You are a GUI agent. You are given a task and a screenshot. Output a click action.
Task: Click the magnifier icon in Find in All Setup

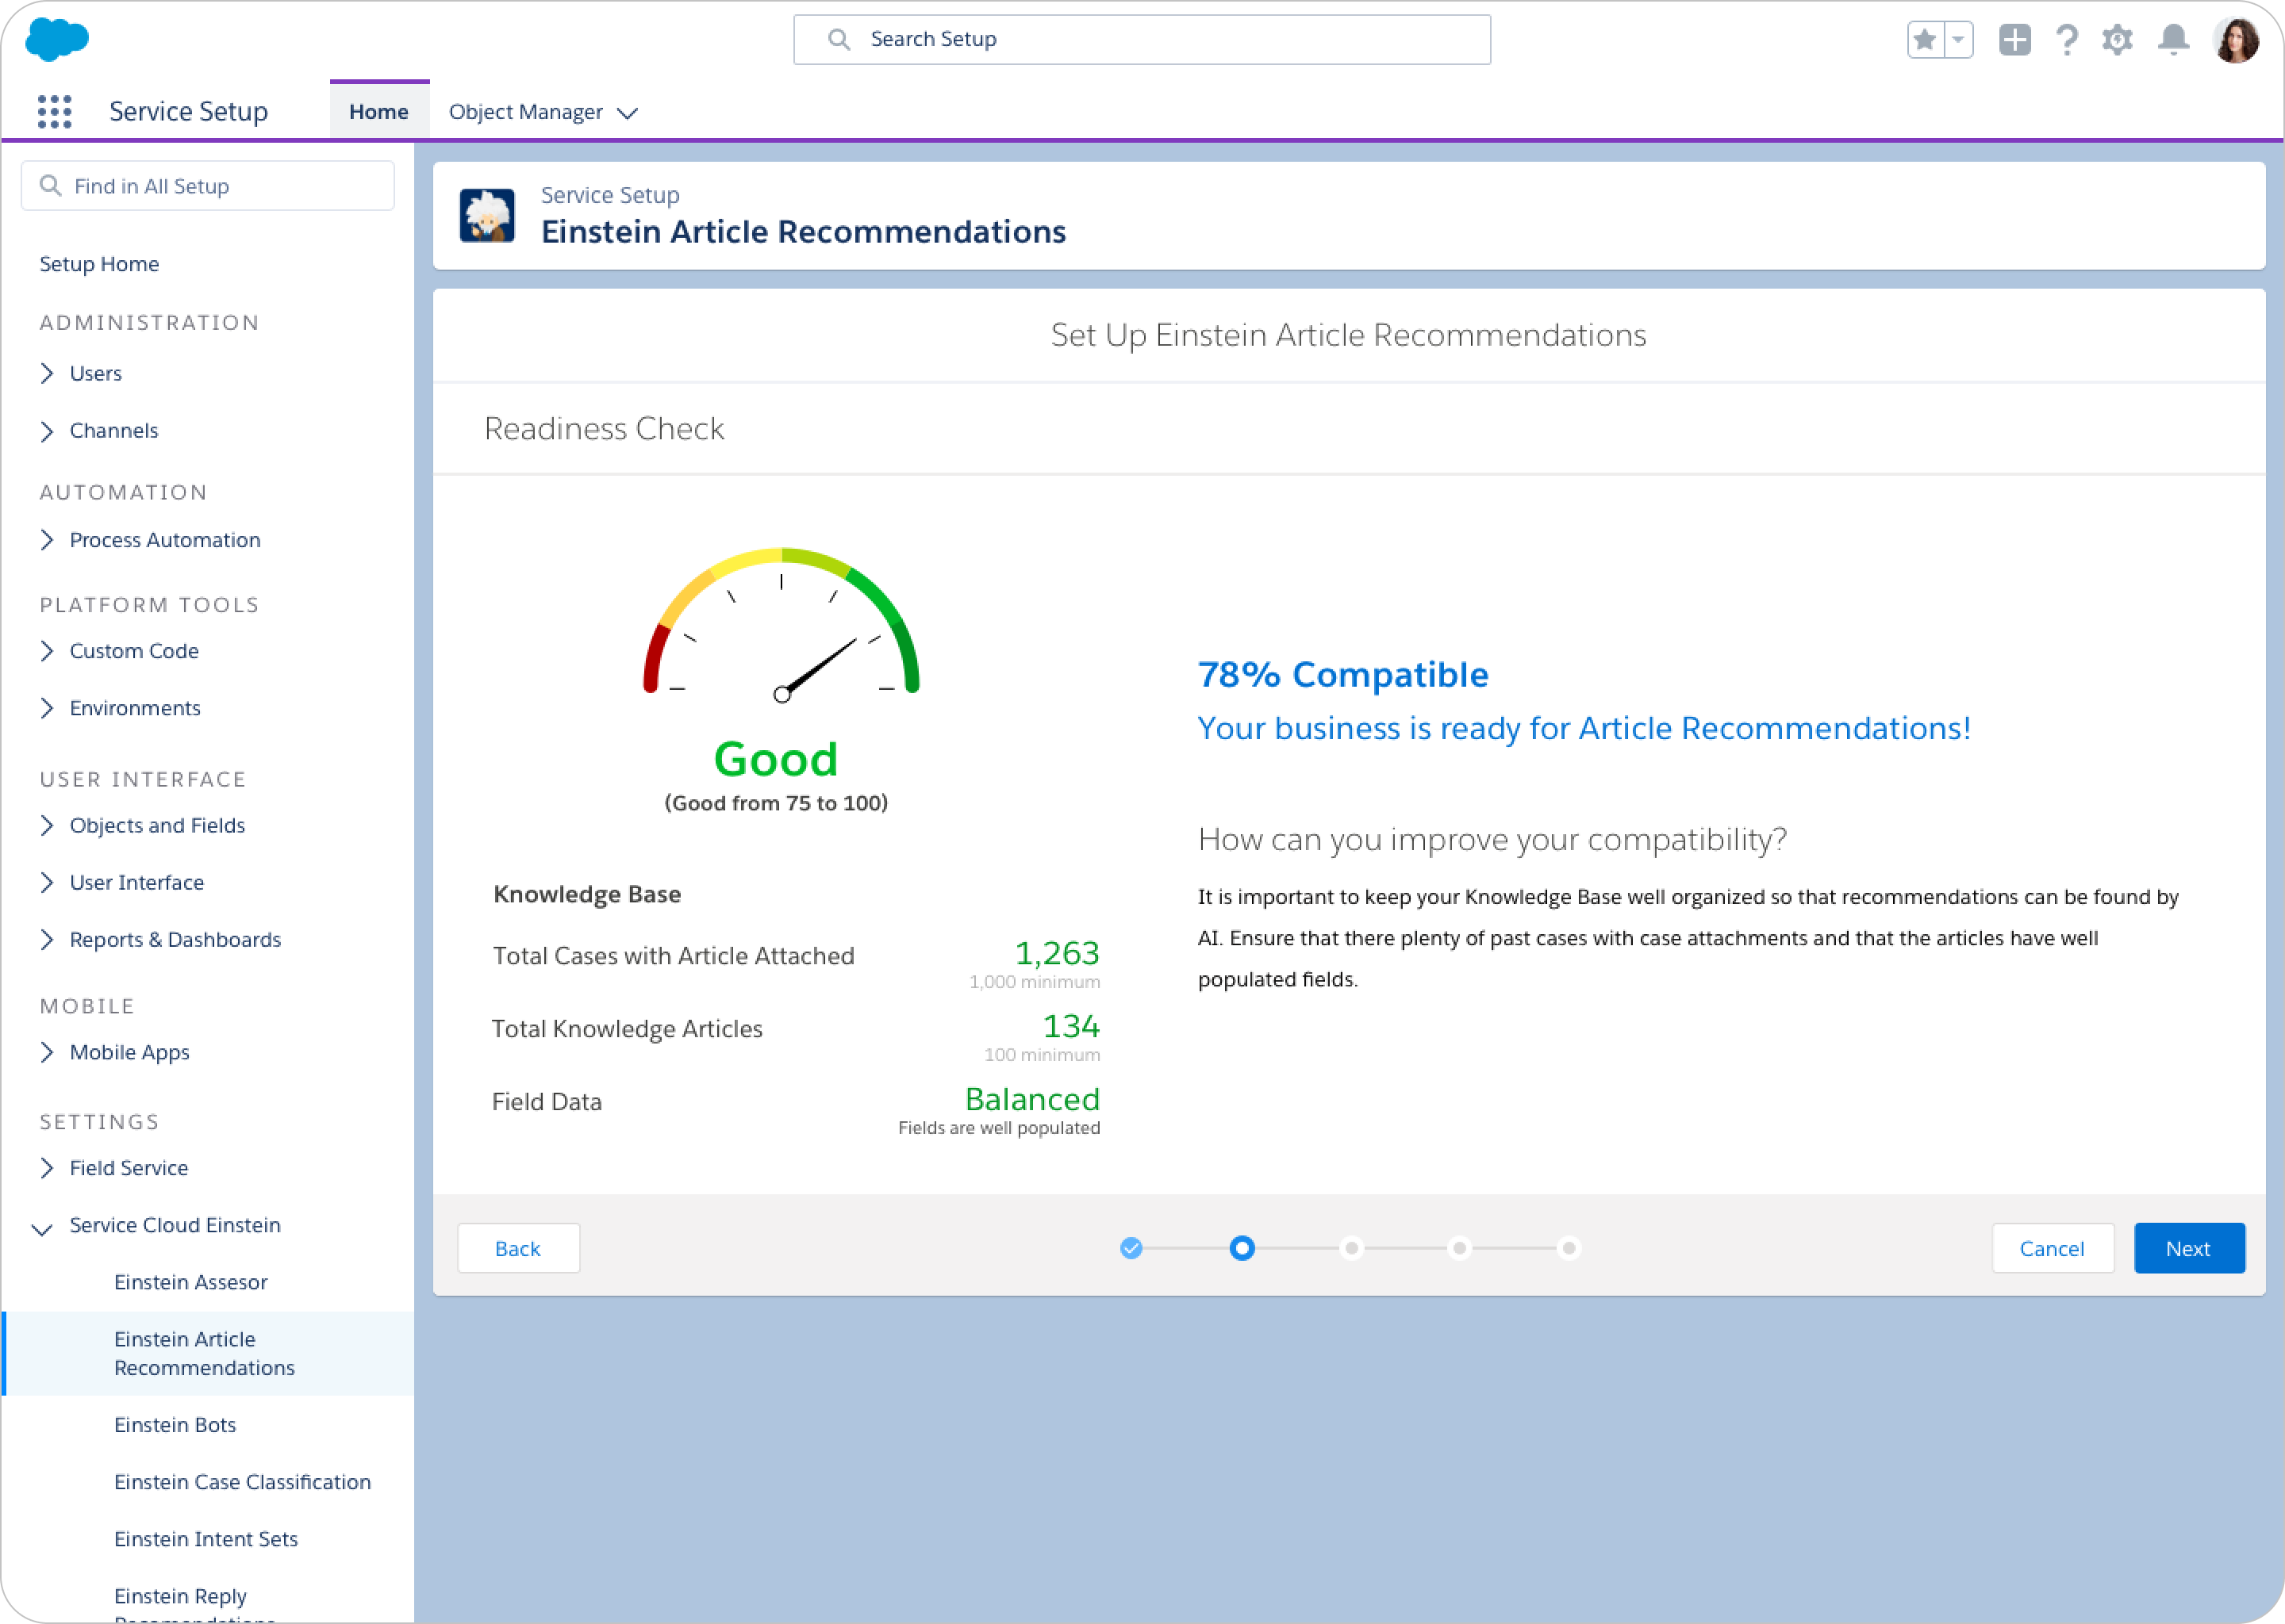[x=50, y=185]
